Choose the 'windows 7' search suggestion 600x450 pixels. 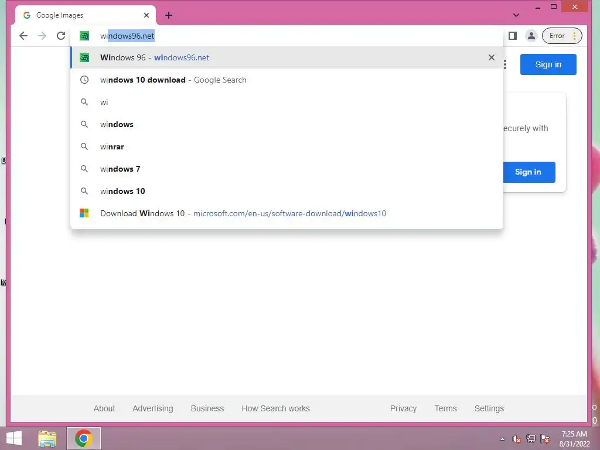coord(287,169)
